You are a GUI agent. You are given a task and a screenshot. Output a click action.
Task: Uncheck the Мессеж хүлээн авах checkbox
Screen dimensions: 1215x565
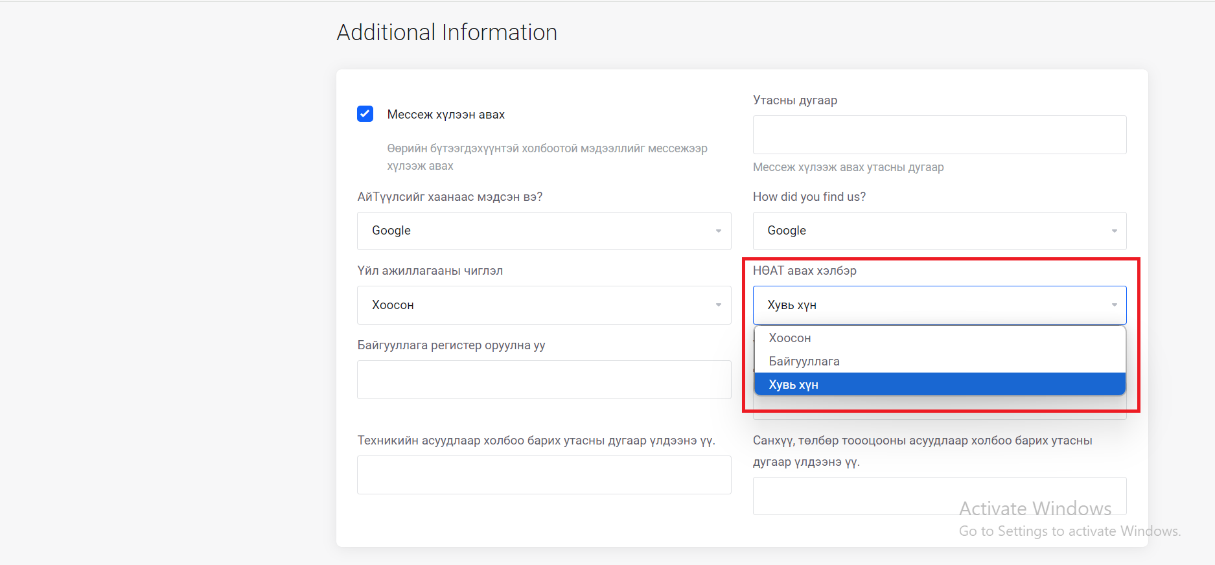[x=365, y=114]
